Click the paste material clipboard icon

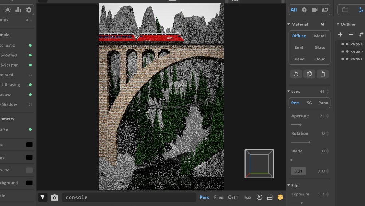pyautogui.click(x=323, y=74)
